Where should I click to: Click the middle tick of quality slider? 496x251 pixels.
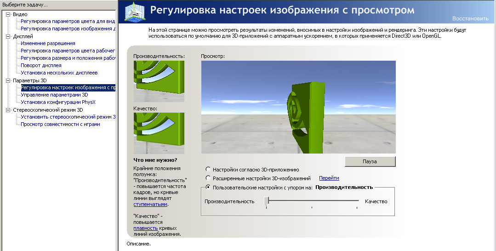point(312,207)
